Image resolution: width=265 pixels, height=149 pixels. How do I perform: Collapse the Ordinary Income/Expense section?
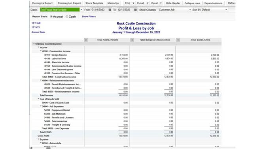[x=34, y=43]
